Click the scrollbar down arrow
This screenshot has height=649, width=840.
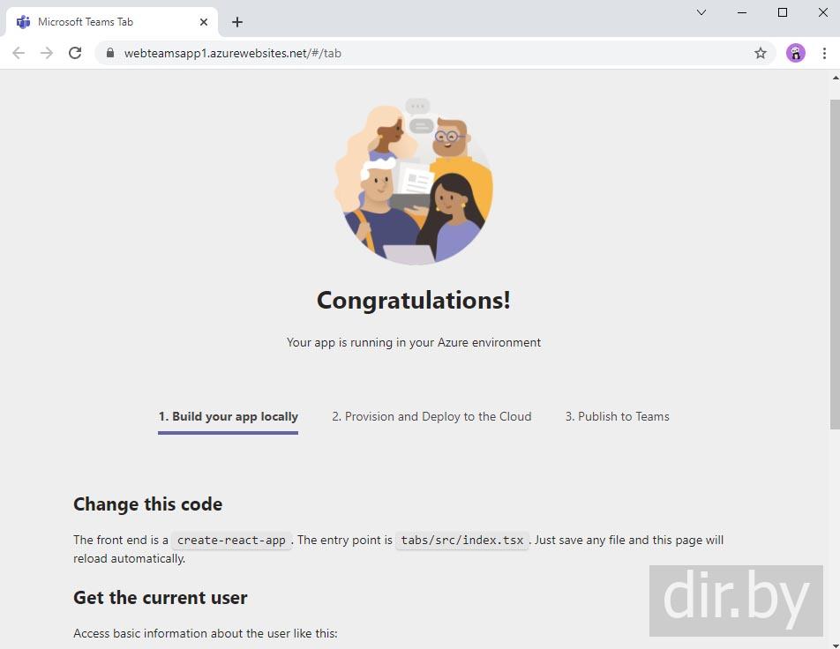835,645
